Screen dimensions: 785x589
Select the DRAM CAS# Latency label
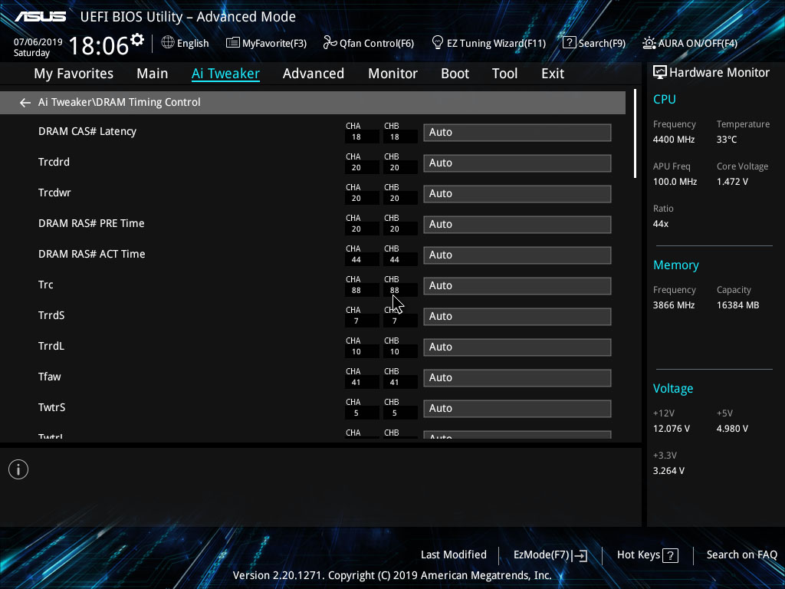87,132
